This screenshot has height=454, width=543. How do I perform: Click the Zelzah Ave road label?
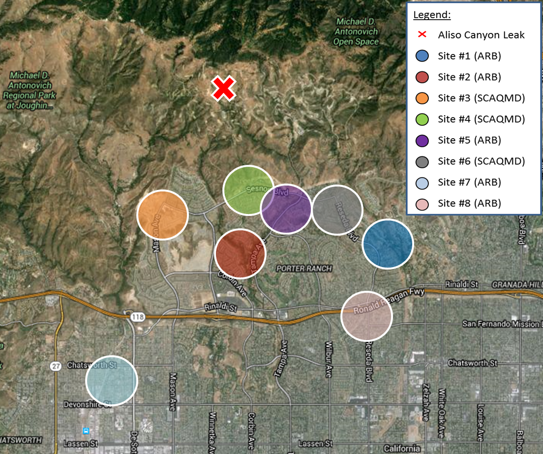(x=426, y=402)
